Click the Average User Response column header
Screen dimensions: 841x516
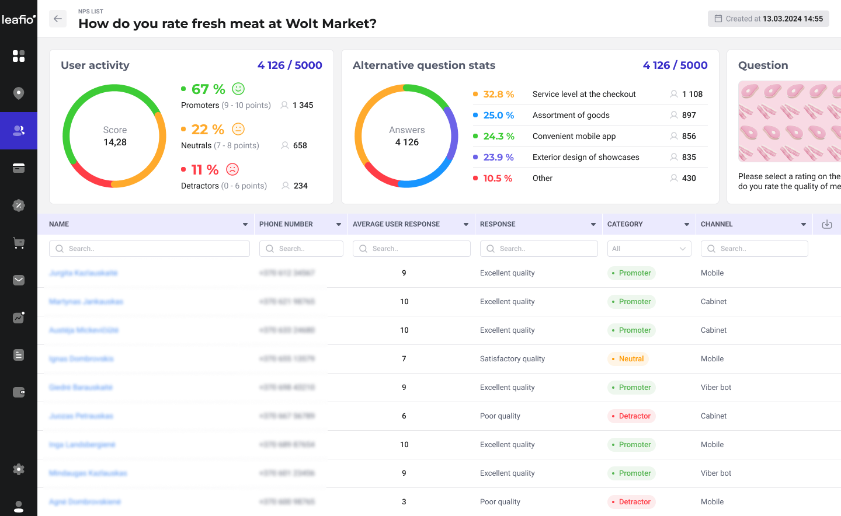pos(396,224)
